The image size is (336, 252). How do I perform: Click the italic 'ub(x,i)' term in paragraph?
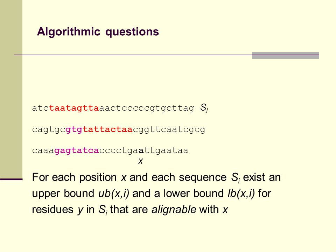pos(114,194)
